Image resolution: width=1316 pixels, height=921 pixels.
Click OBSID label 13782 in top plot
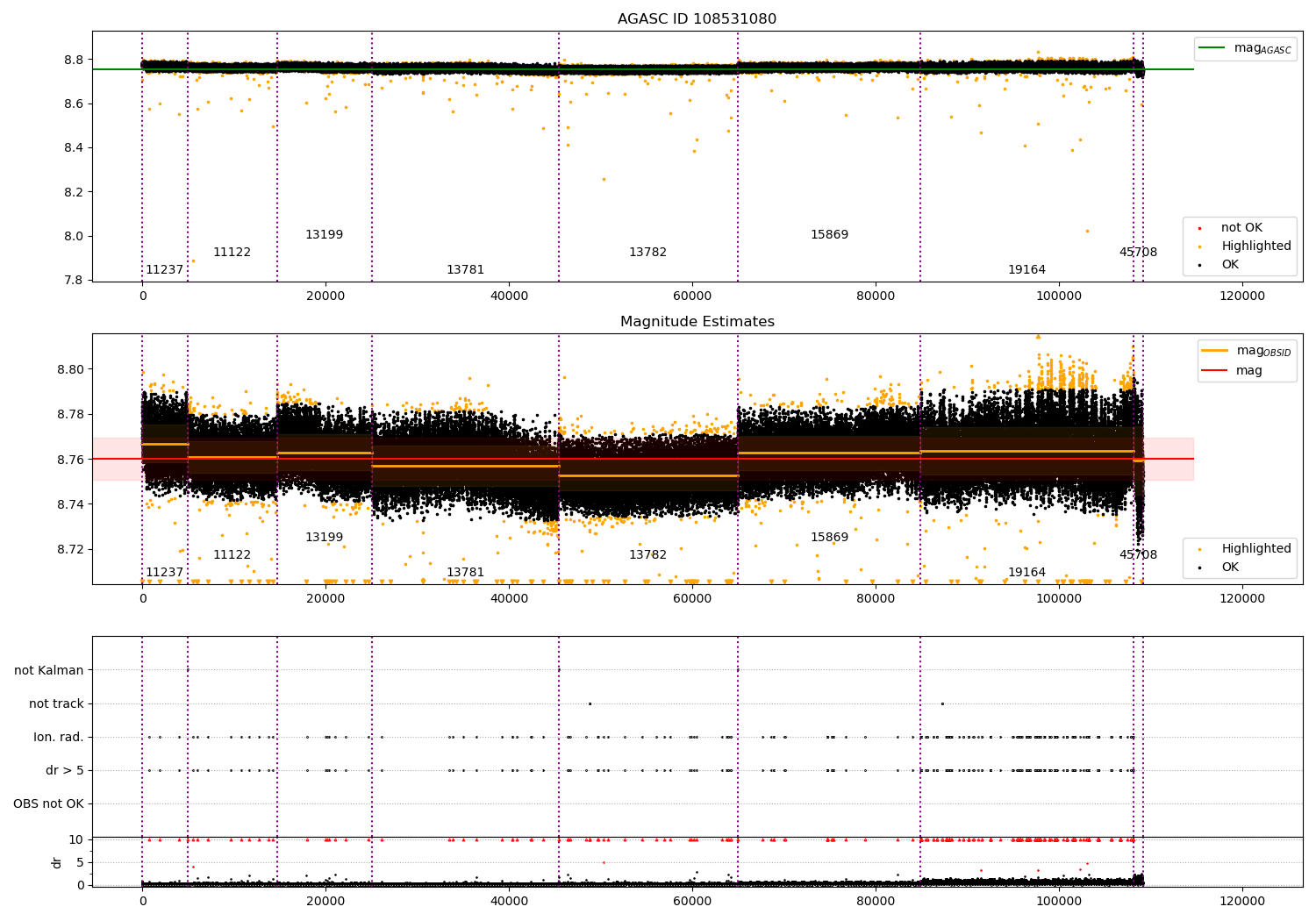click(x=647, y=253)
